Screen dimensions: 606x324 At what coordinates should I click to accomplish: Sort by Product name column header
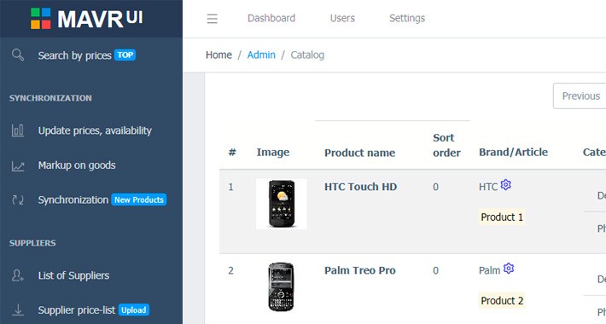[x=360, y=153]
